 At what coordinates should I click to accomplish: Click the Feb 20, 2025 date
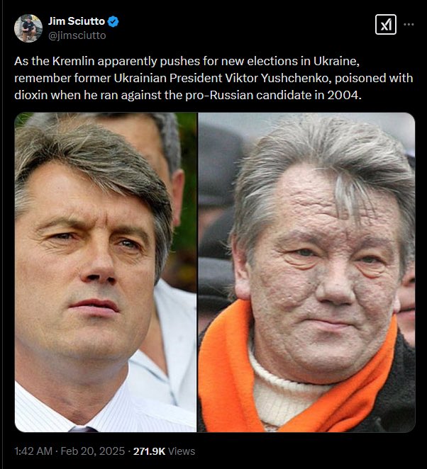tap(92, 451)
